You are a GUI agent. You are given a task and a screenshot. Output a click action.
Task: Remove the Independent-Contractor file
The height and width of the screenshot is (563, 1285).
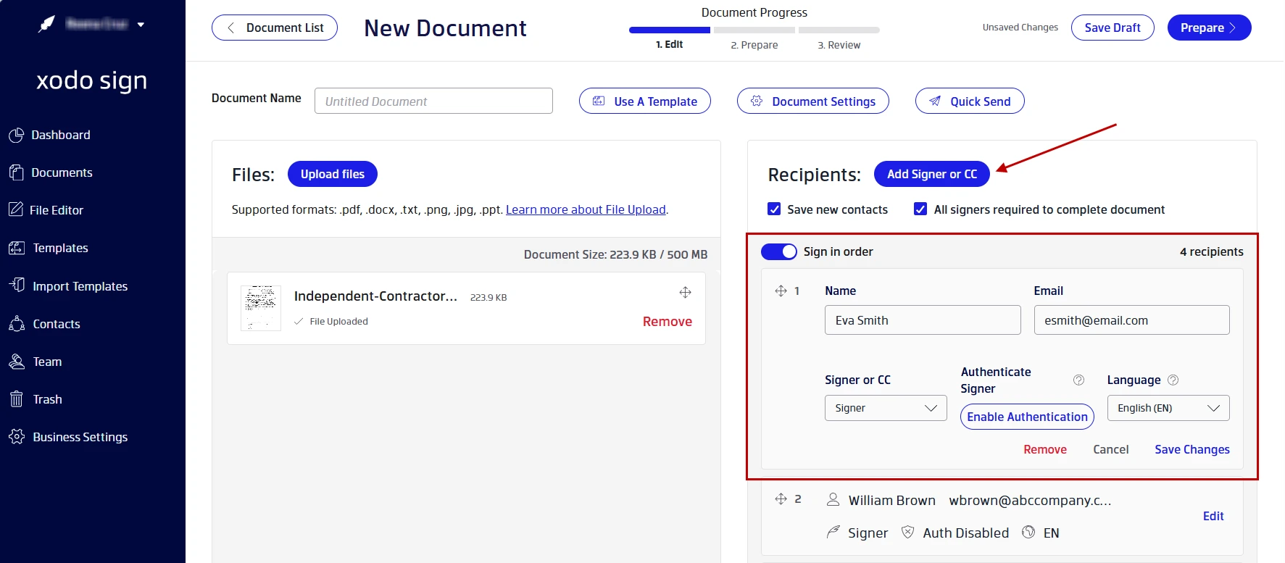pos(667,322)
